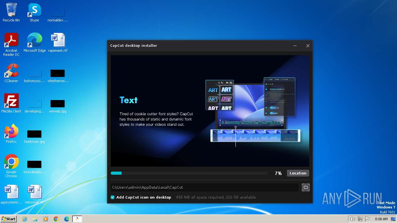397x223 pixels.
Task: Open the Start menu
Action: (x=8, y=219)
